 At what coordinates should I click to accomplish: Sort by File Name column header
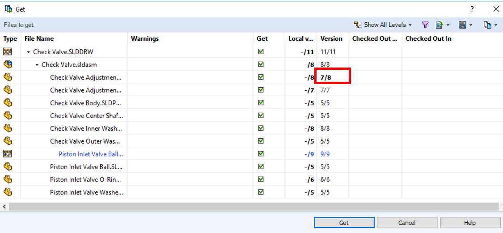pos(74,39)
